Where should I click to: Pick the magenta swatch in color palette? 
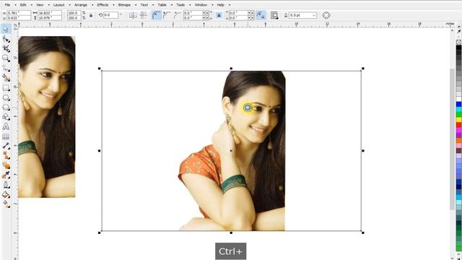tap(459, 130)
